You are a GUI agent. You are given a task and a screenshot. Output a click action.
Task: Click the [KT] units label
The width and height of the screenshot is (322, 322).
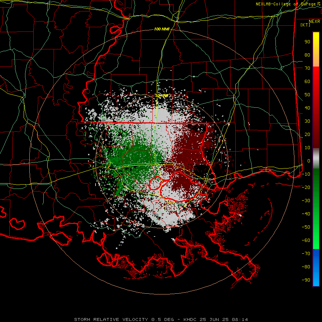305,25
